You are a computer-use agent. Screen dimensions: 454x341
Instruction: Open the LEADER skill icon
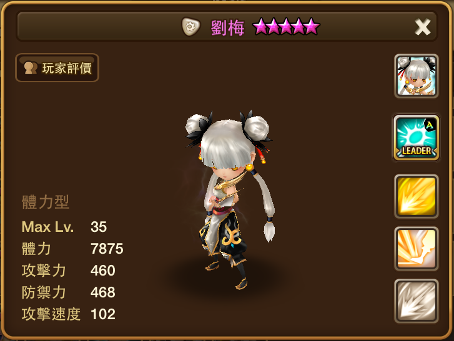coord(417,138)
